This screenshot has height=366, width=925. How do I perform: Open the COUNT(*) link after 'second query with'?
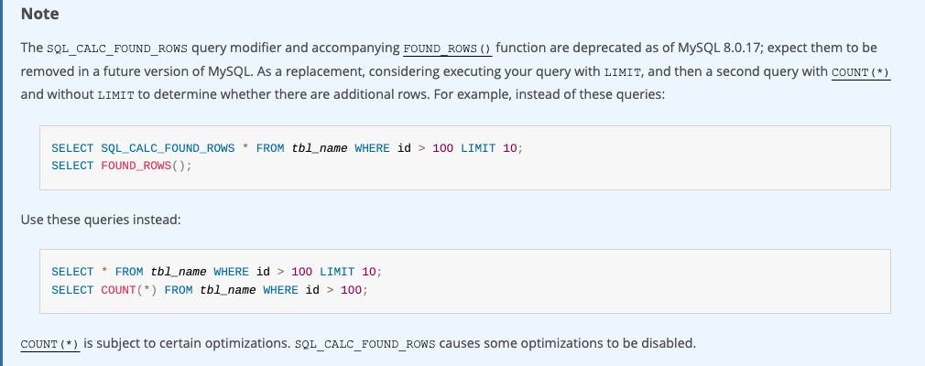pos(861,72)
